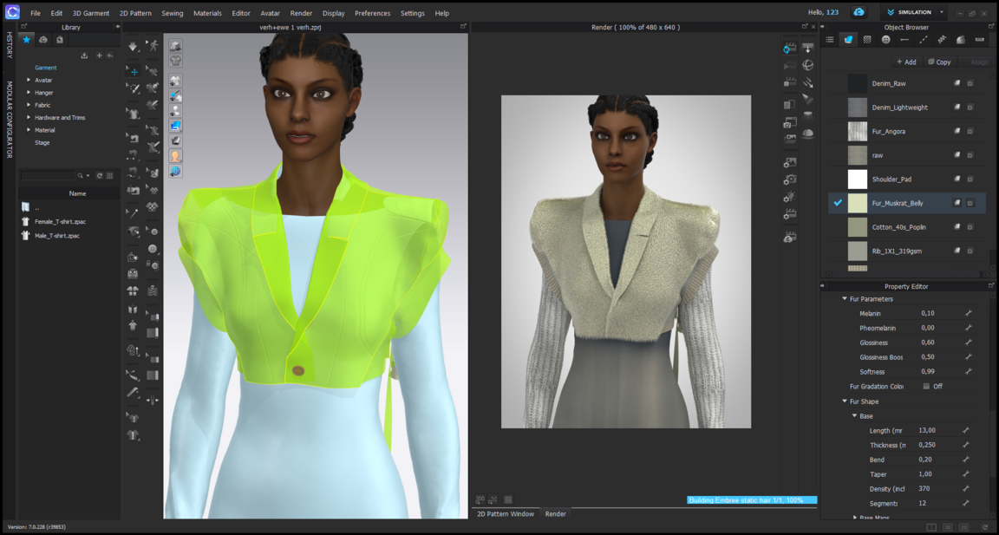The image size is (999, 535).
Task: Switch to the 2D Pattern Window tab
Action: pos(506,514)
